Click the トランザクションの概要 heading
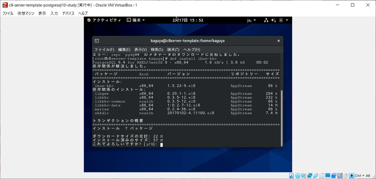This screenshot has height=179, width=376. (x=118, y=121)
